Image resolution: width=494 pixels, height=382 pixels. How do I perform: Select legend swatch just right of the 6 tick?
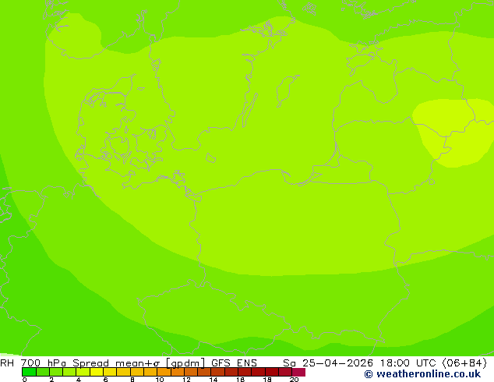(x=110, y=372)
